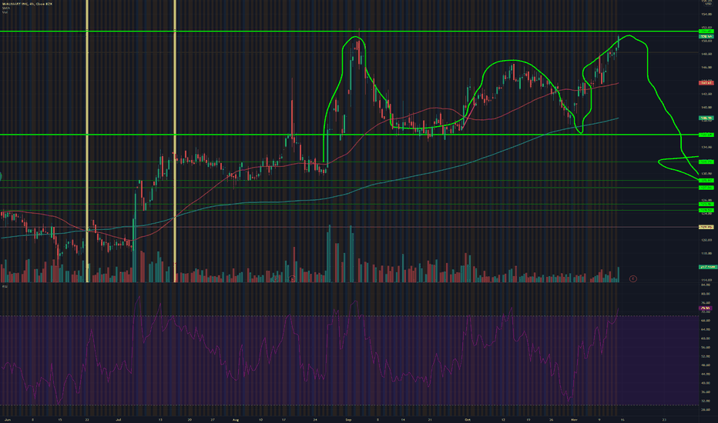
Task: Click the 48.00 tick on RSI axis
Action: coord(706,365)
